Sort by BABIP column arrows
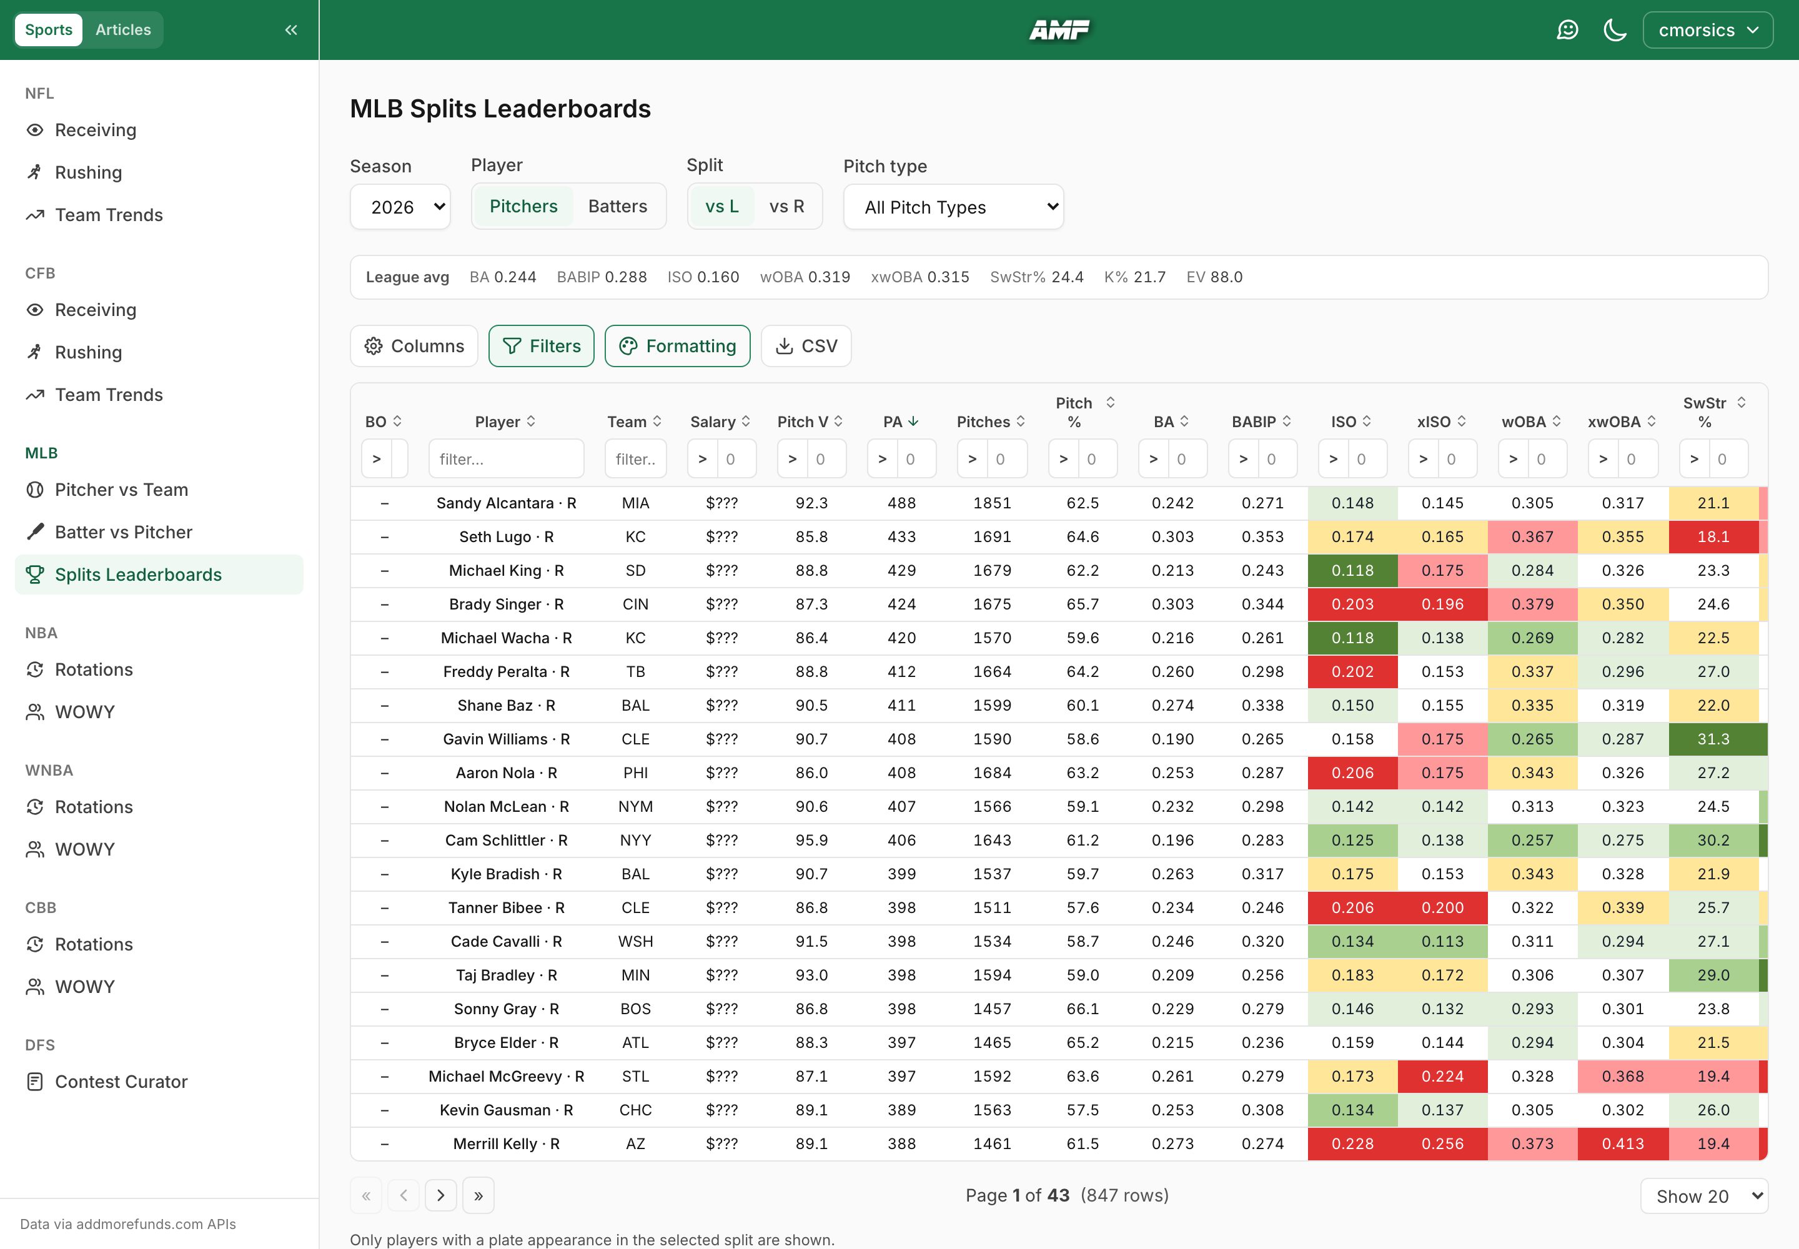 coord(1286,421)
